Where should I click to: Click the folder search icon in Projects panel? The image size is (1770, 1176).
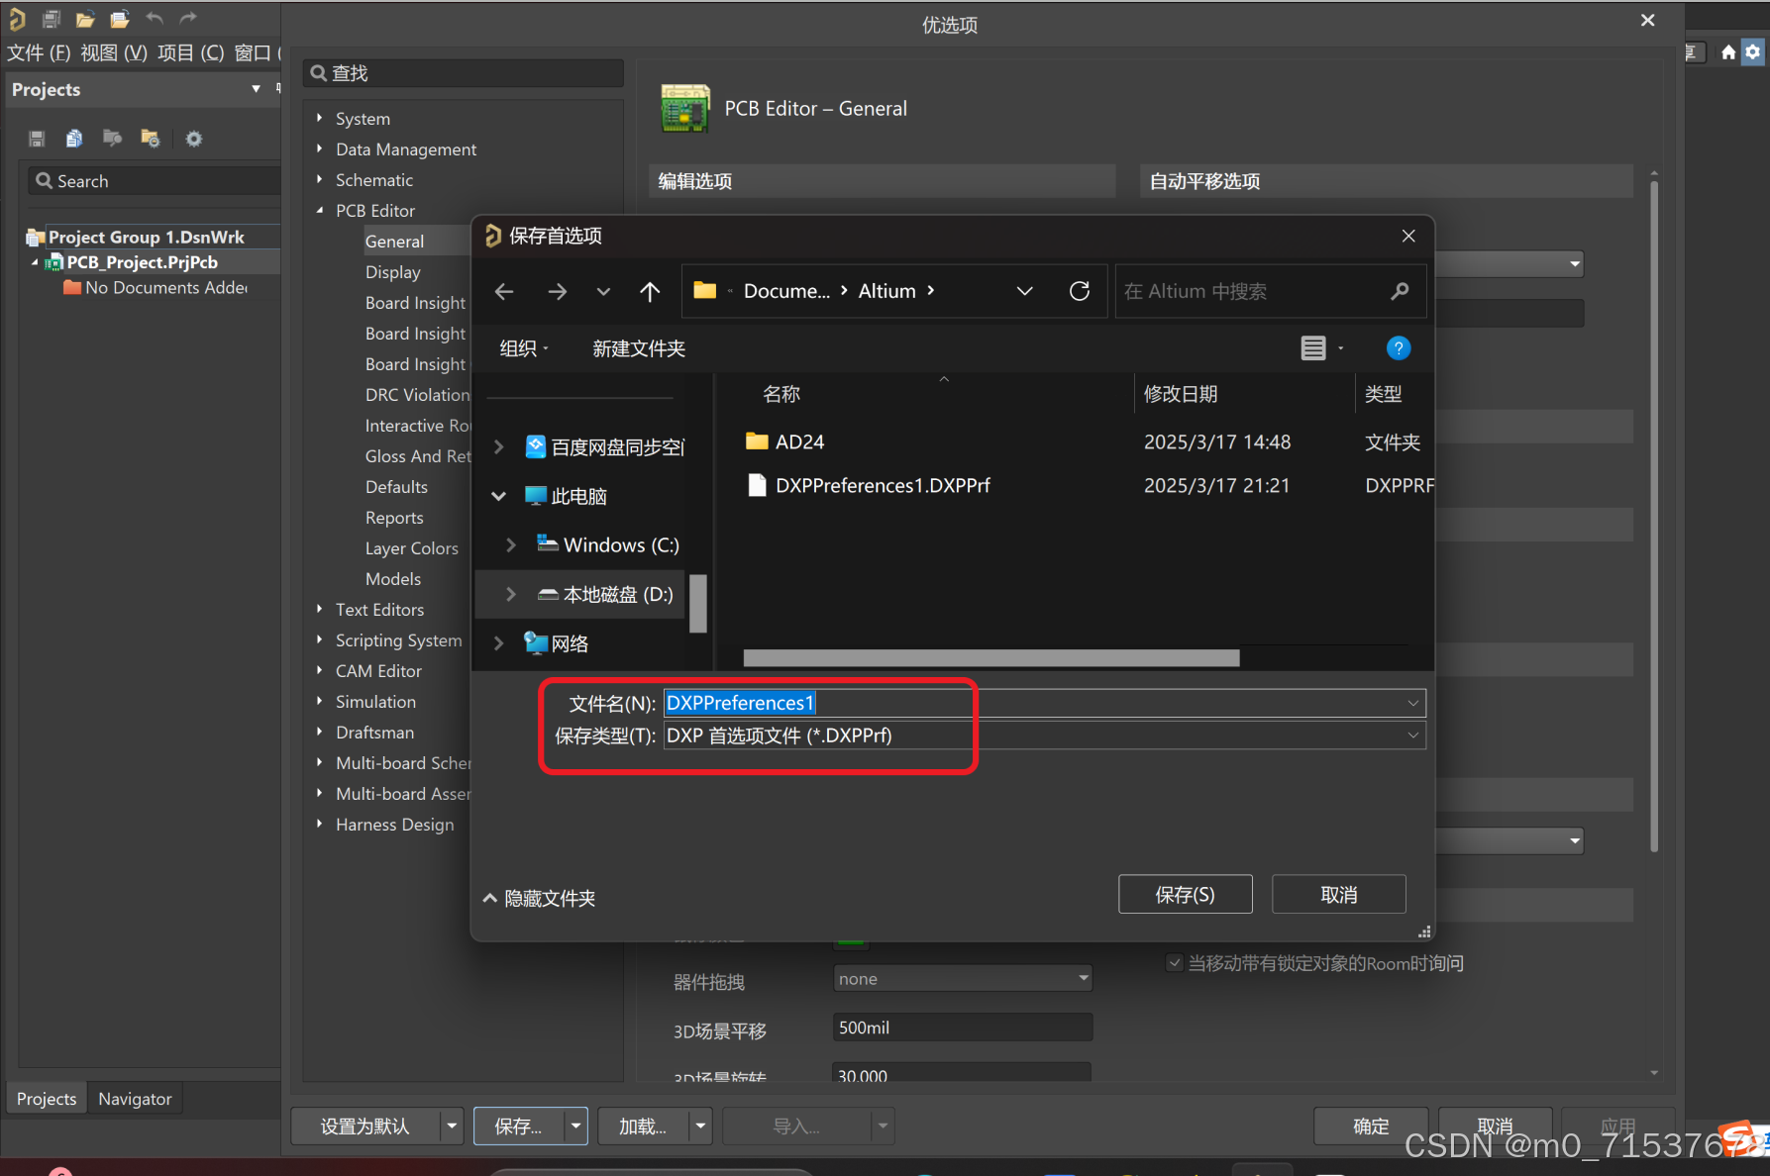coord(112,139)
